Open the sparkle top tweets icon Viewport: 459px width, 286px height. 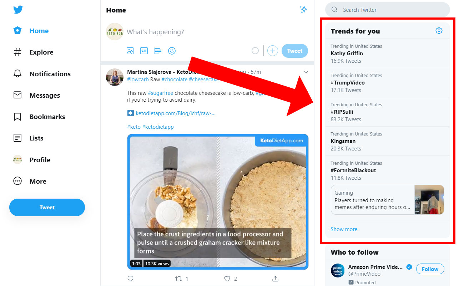tap(303, 10)
